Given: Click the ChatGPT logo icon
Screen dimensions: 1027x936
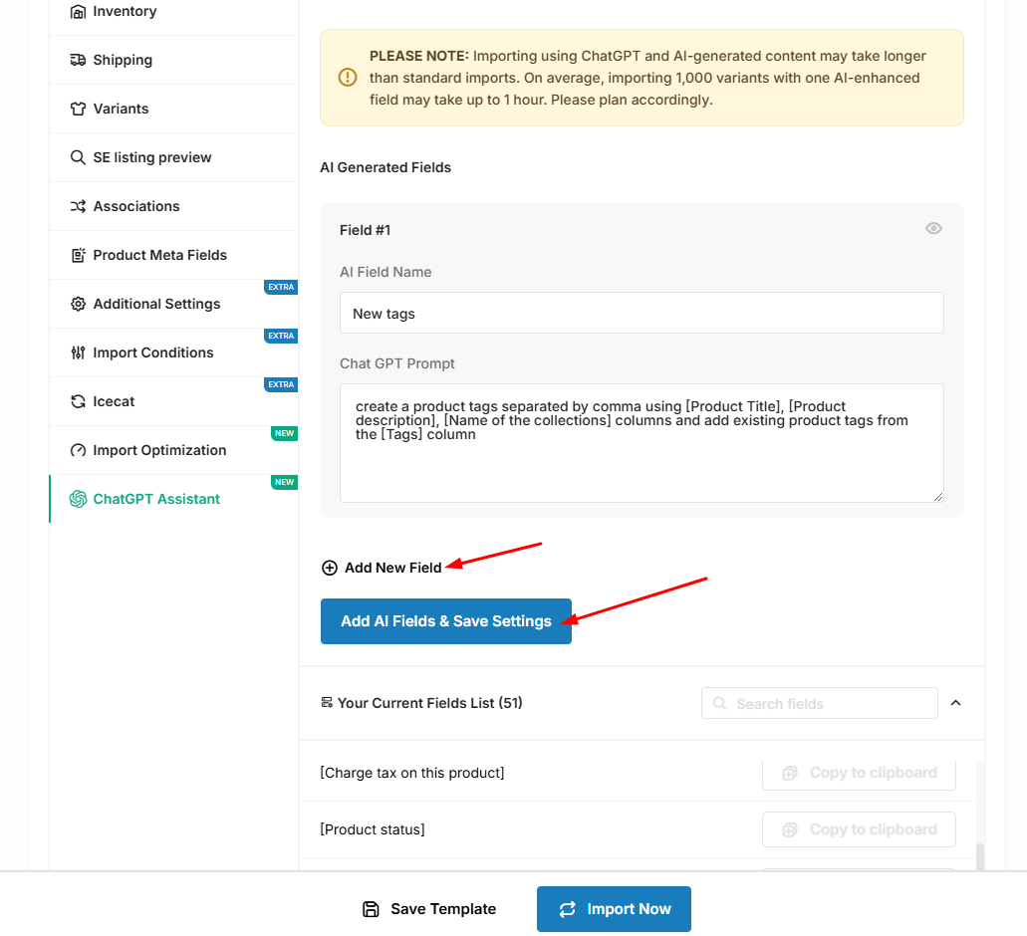Looking at the screenshot, I should 78,499.
